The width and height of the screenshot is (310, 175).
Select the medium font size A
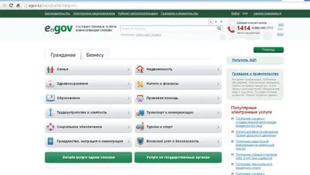click(216, 22)
